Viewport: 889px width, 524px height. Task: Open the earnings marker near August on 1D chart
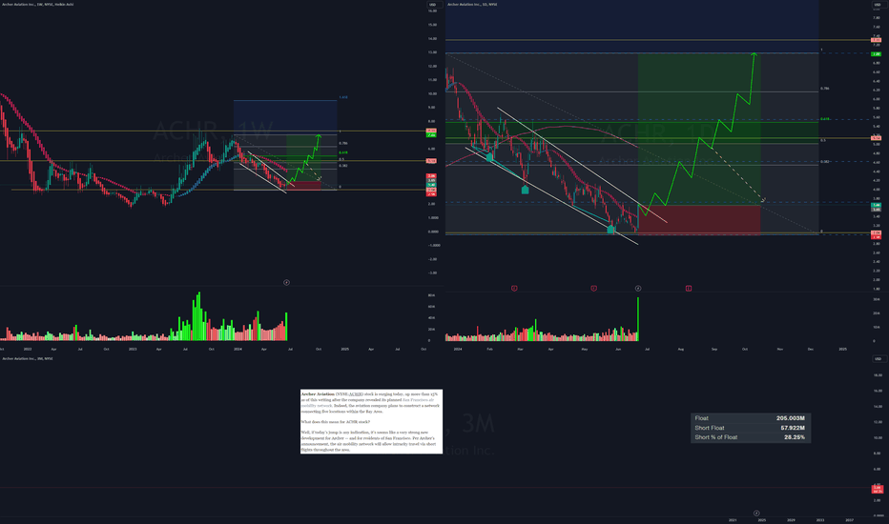click(689, 289)
